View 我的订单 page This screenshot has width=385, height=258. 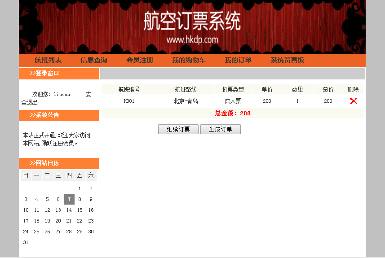pos(238,60)
